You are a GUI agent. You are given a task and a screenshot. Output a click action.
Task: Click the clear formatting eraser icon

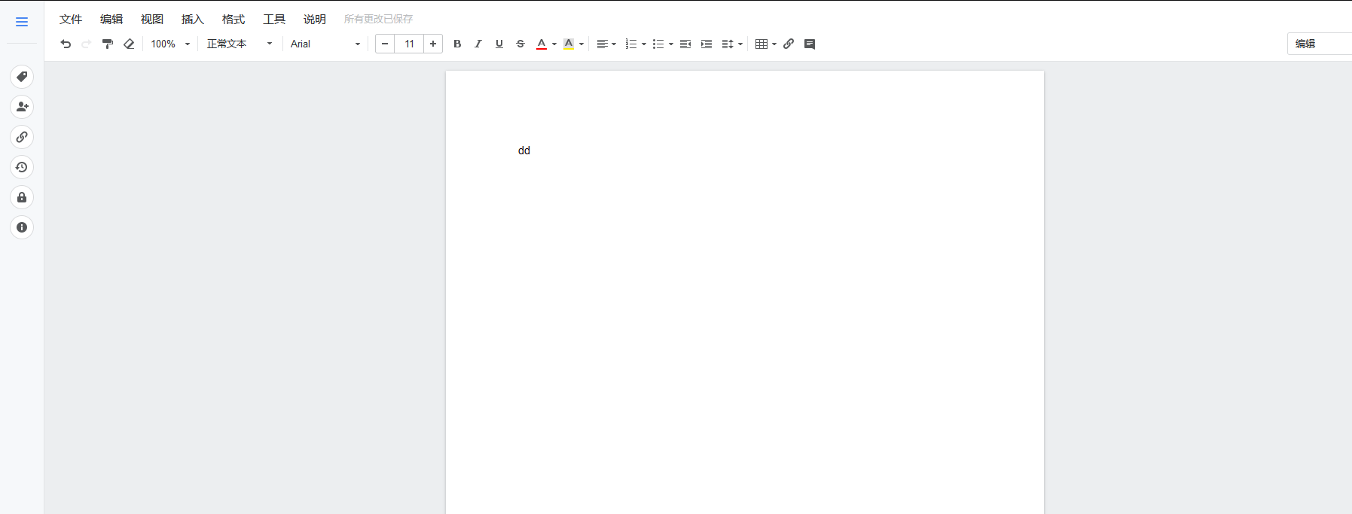click(129, 44)
